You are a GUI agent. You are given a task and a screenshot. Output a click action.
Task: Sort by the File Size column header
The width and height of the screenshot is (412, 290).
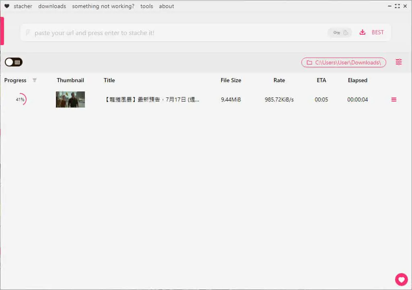tap(231, 80)
